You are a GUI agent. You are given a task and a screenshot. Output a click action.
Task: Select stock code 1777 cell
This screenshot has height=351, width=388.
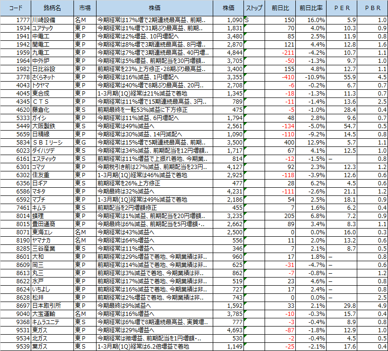point(15,20)
